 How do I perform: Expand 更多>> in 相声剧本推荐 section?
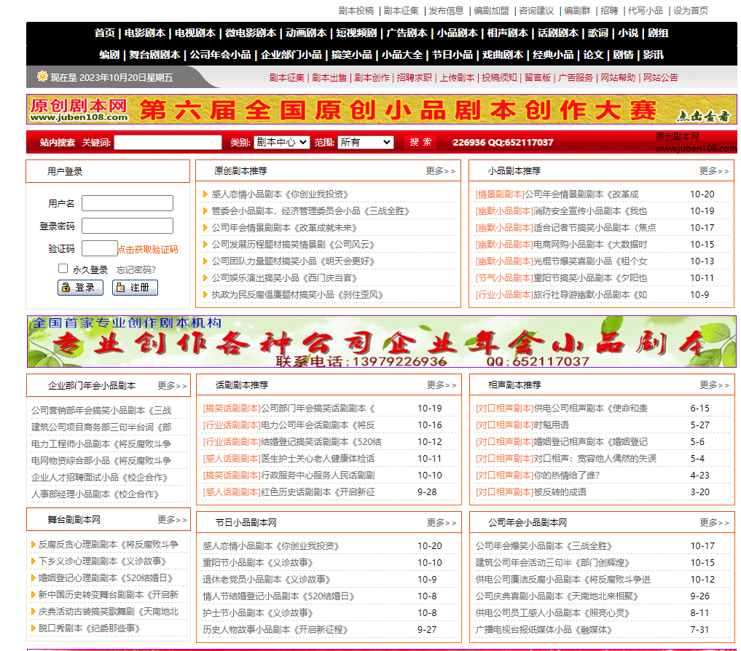pos(713,385)
